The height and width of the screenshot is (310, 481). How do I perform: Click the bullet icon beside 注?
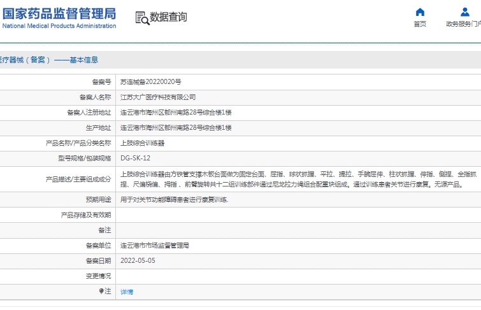[101, 291]
